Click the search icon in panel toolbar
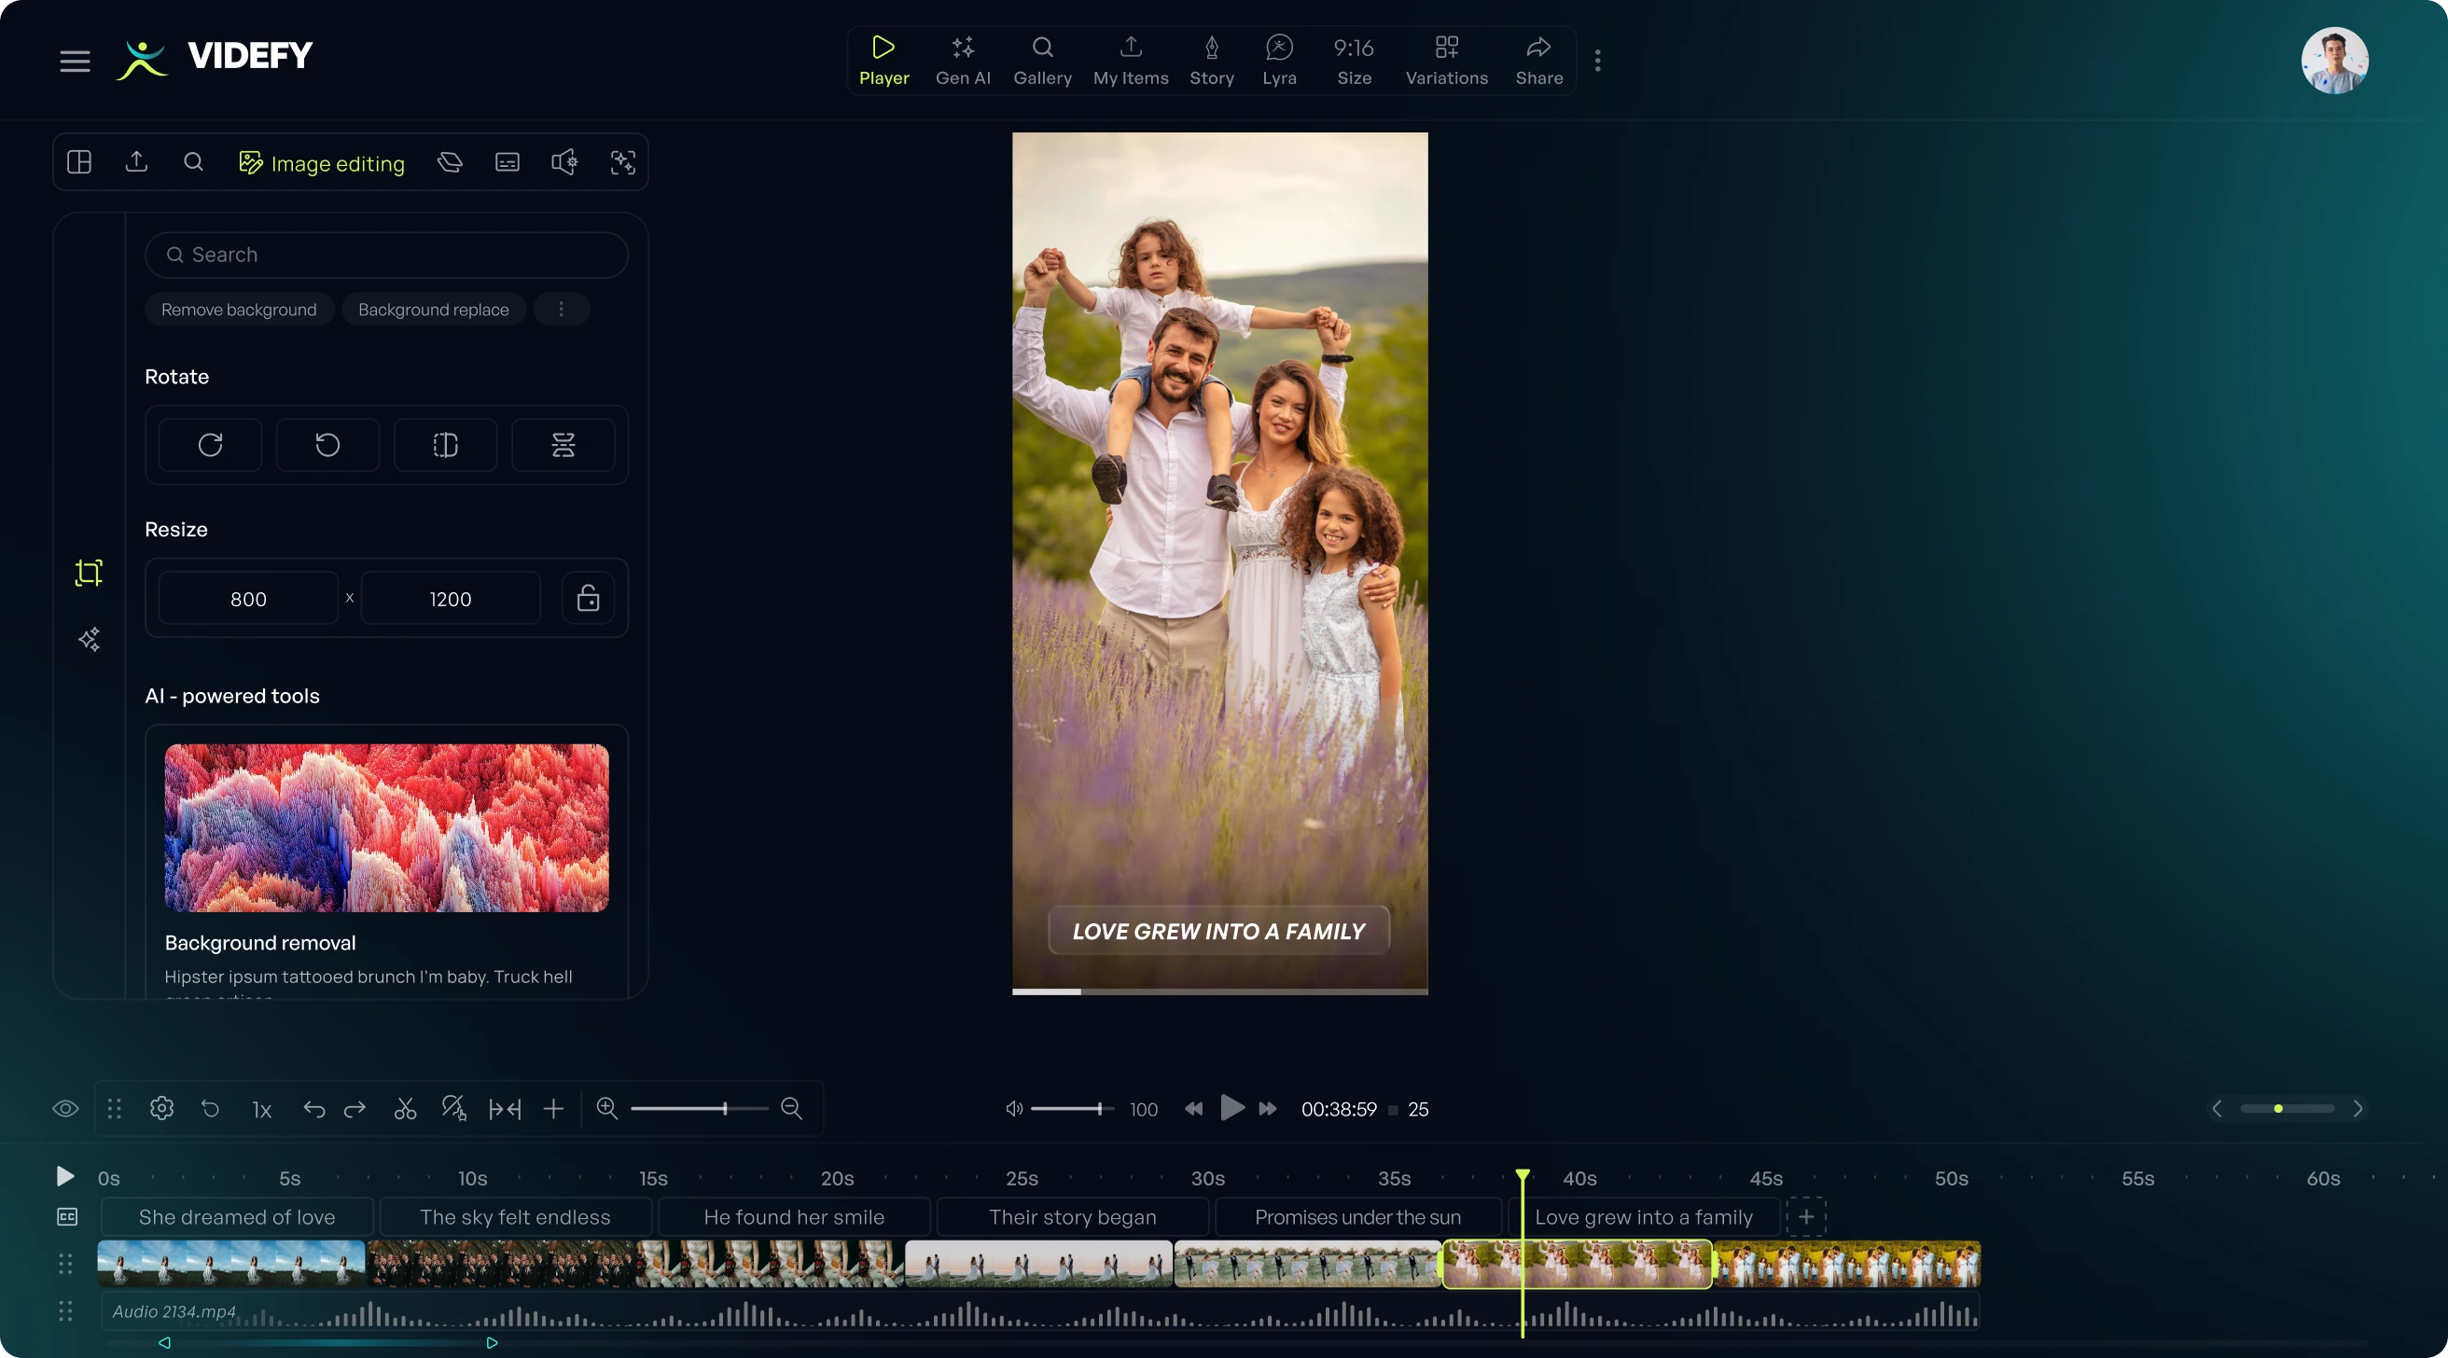Image resolution: width=2448 pixels, height=1358 pixels. click(x=193, y=162)
